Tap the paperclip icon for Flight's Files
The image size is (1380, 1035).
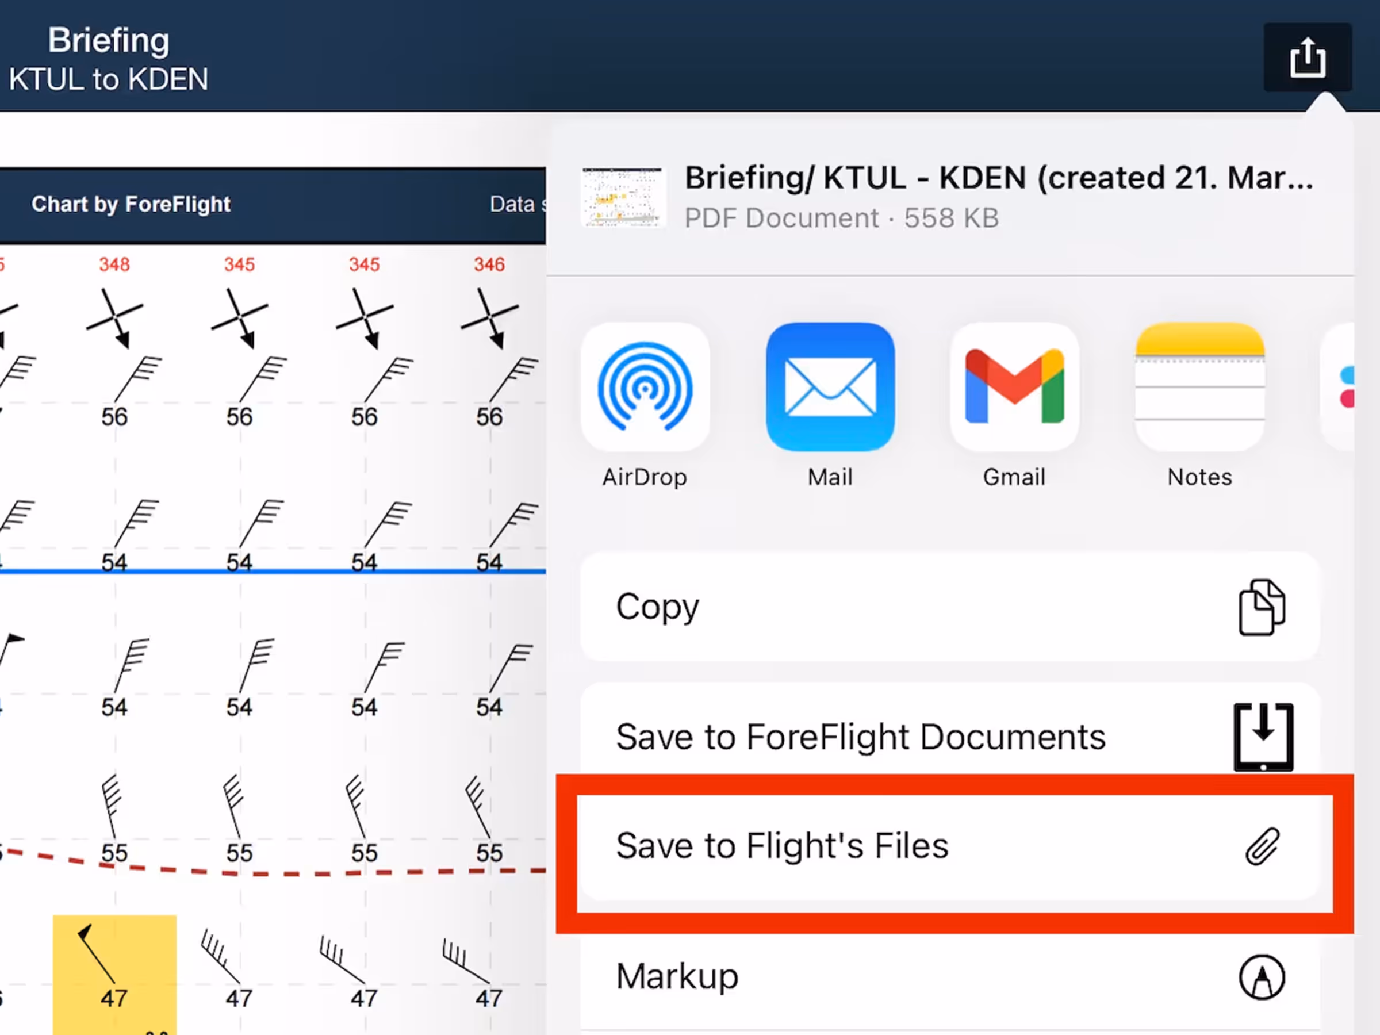[1262, 846]
